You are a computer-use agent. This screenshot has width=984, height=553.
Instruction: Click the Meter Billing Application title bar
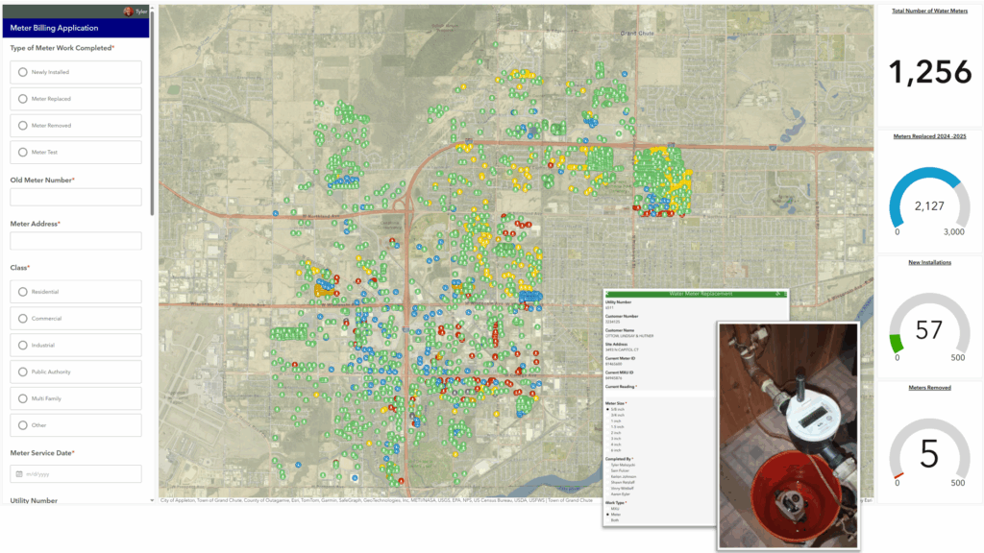76,28
